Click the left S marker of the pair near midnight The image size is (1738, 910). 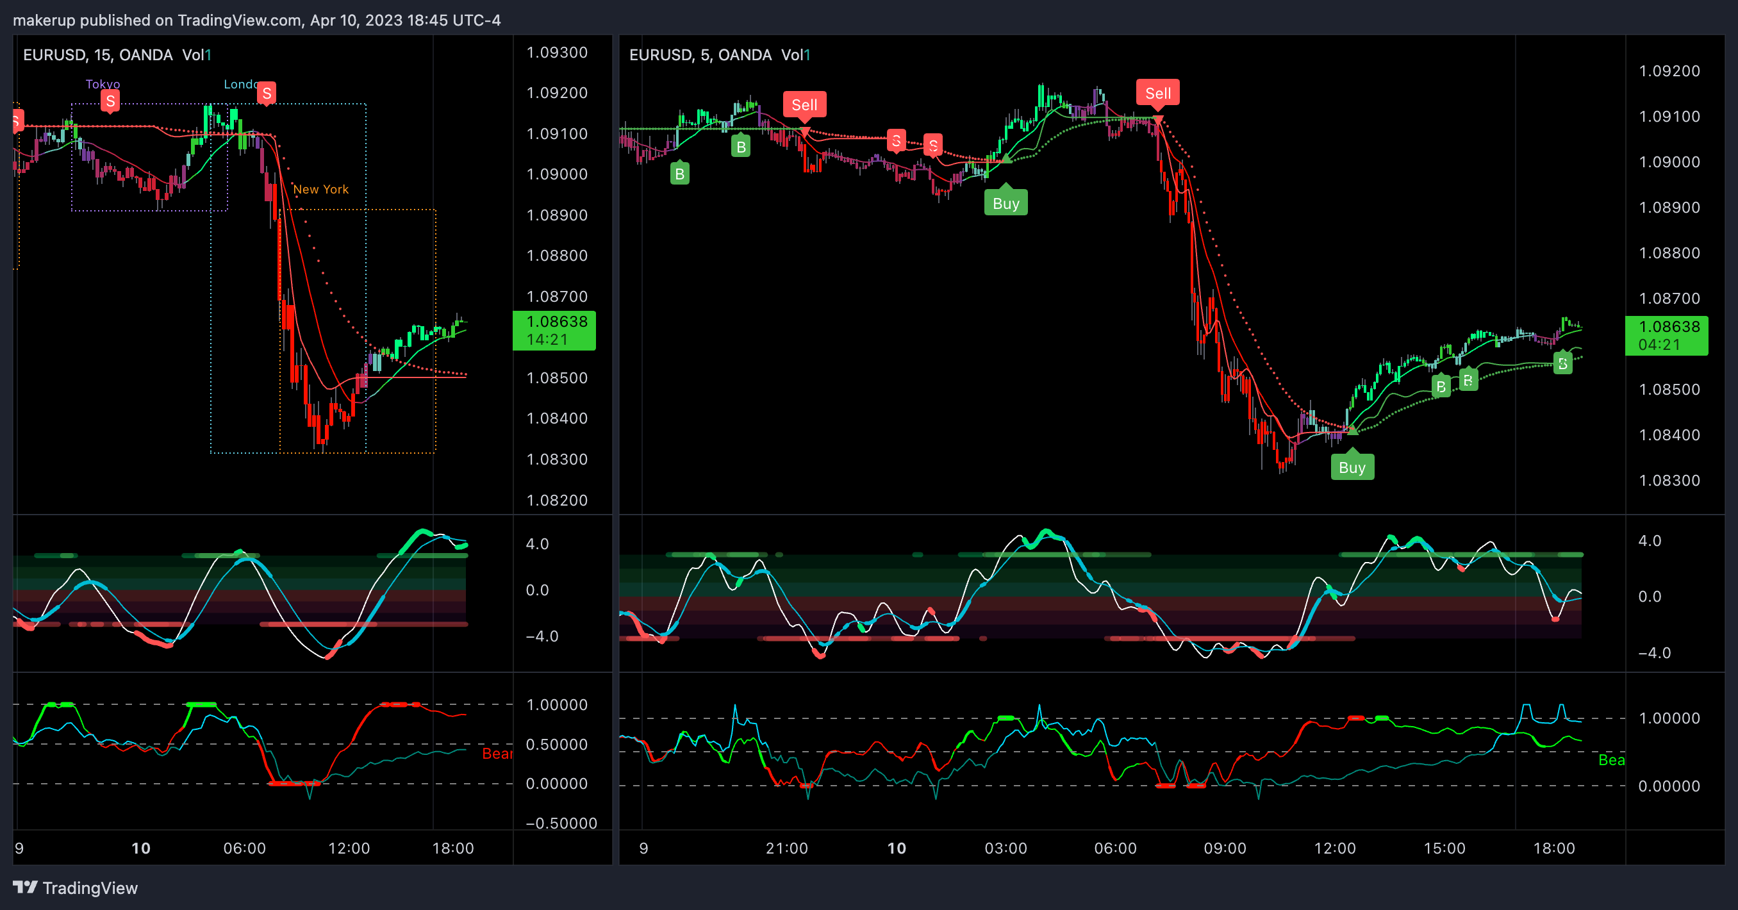[x=896, y=141]
